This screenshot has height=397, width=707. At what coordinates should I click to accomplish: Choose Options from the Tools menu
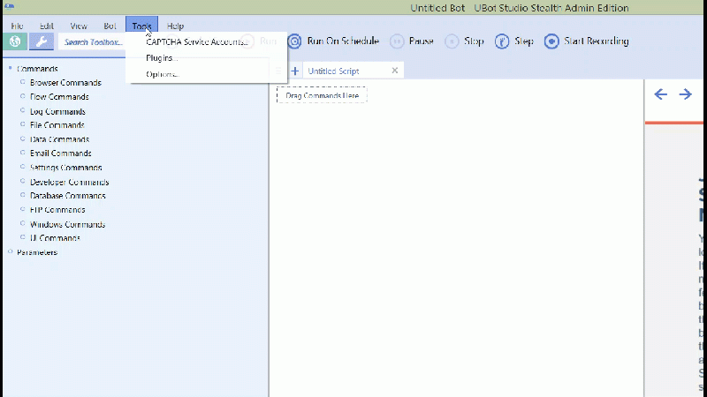(163, 74)
